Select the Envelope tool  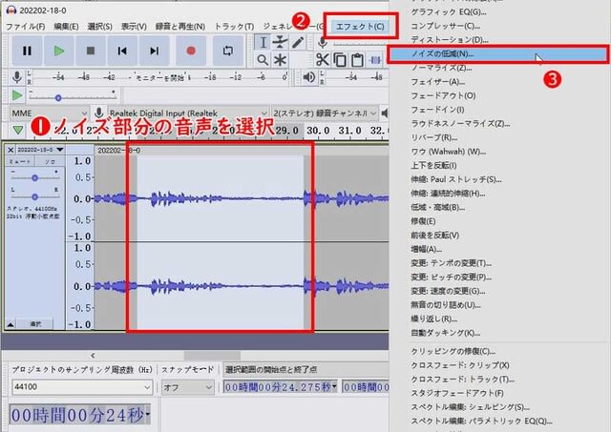pyautogui.click(x=280, y=42)
